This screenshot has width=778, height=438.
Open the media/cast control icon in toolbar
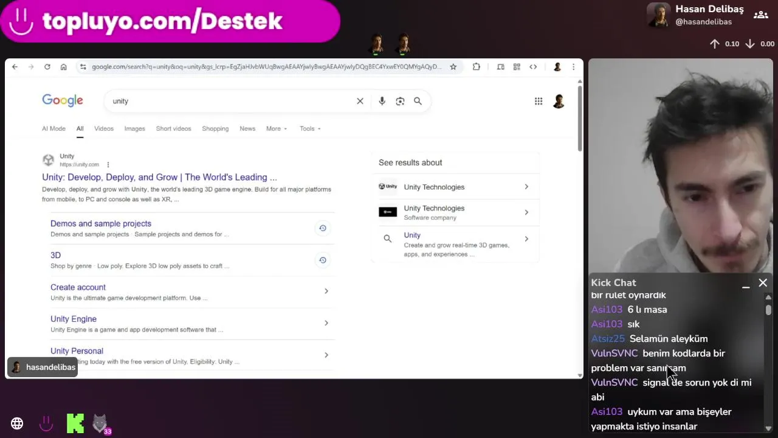[x=501, y=67]
